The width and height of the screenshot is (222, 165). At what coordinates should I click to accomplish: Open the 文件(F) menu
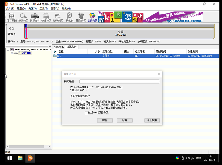point(10,9)
